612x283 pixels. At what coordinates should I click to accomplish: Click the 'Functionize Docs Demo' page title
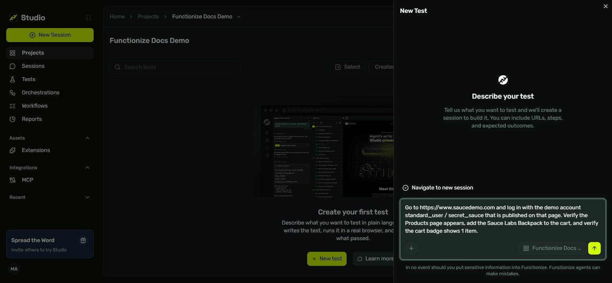click(149, 41)
